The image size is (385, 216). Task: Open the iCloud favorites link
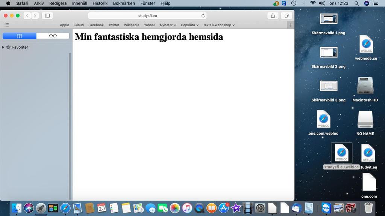[79, 25]
